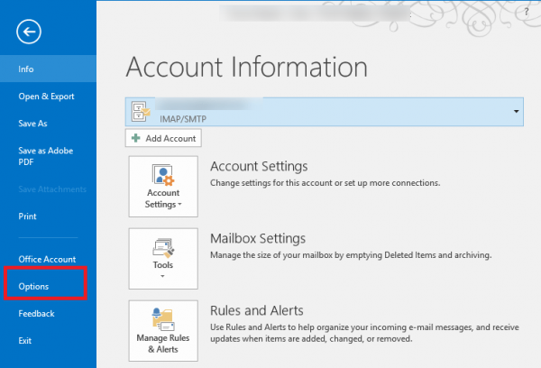Click the Mailbox Settings heading text

[258, 238]
